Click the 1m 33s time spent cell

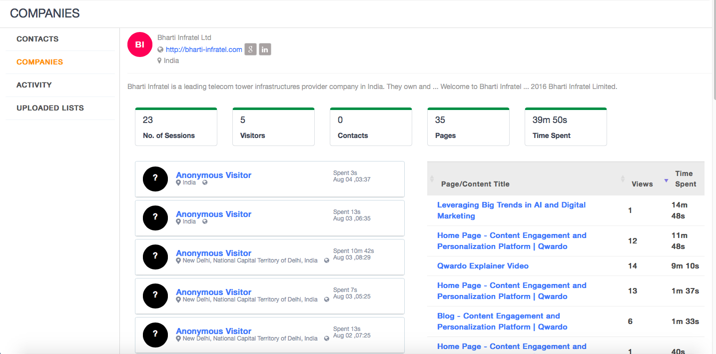click(x=685, y=321)
